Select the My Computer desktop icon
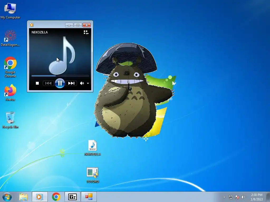This screenshot has height=202, width=270. [10, 11]
